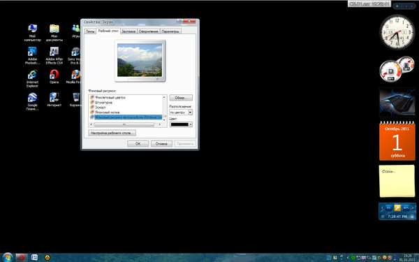Select the Мои документы folder icon
Screen dimensions: 419x262
tap(54, 32)
